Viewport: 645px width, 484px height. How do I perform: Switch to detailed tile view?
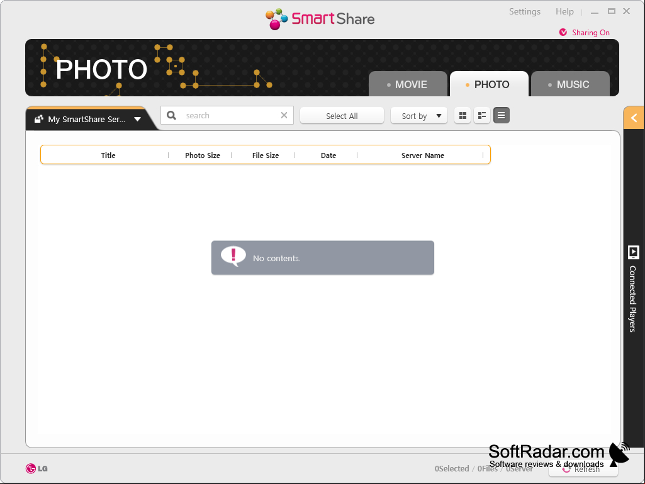coord(481,116)
